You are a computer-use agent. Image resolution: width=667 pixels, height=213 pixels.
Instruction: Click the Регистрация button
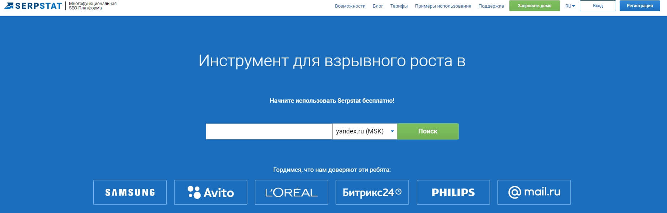coord(640,6)
